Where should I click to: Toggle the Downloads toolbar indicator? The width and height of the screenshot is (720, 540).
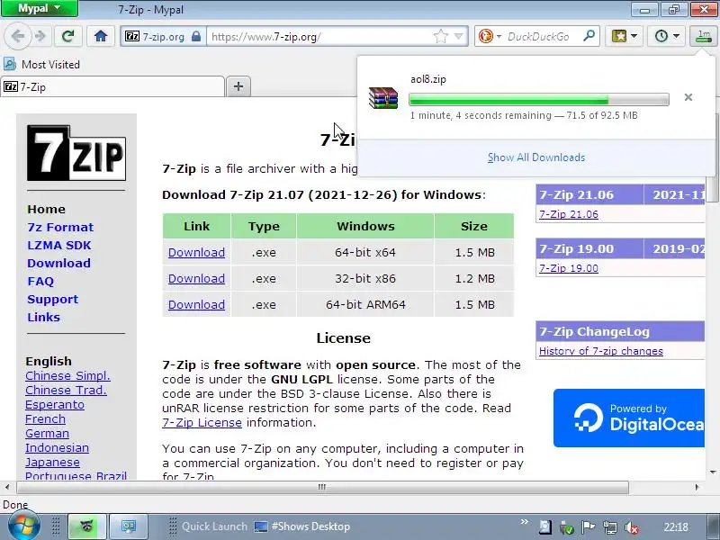click(x=703, y=36)
